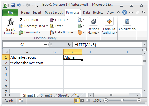Image resolution: width=149 pixels, height=106 pixels.
Task: Select the column D header
Action: pos(91,52)
